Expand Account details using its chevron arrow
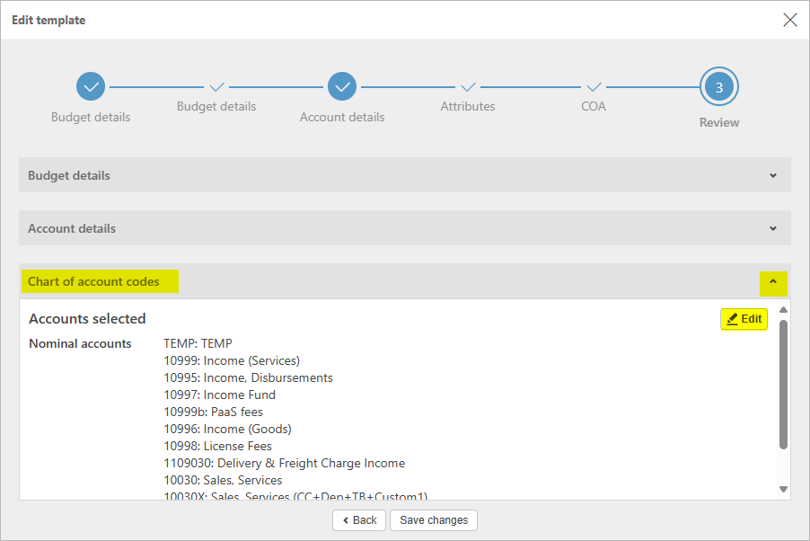This screenshot has width=810, height=541. (773, 229)
